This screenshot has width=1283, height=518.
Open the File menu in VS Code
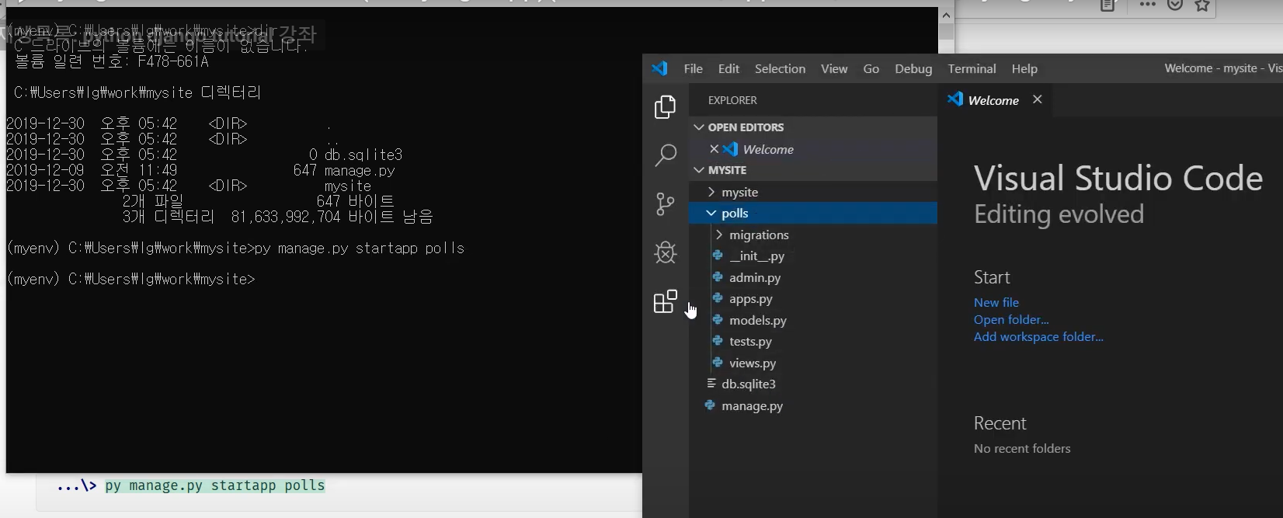pos(693,68)
